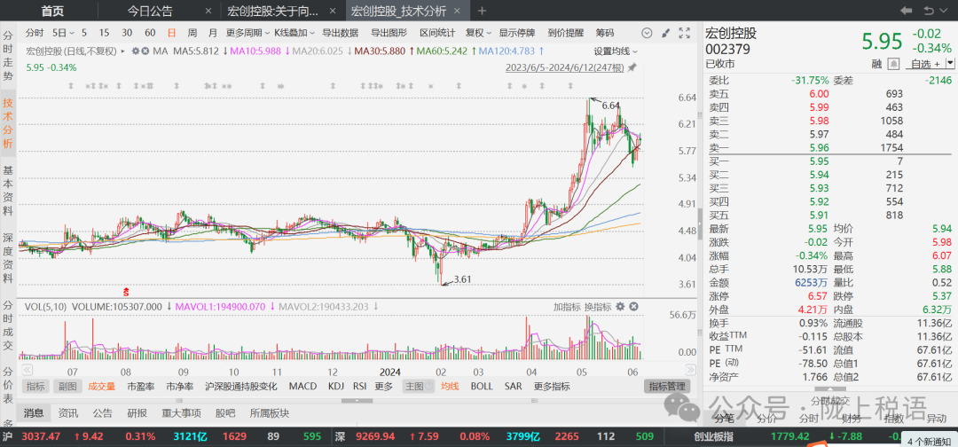Open the 设置均线 dropdown
The height and width of the screenshot is (447, 958).
point(615,51)
